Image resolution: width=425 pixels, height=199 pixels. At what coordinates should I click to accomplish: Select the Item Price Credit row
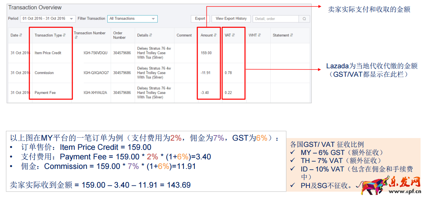[x=160, y=53]
